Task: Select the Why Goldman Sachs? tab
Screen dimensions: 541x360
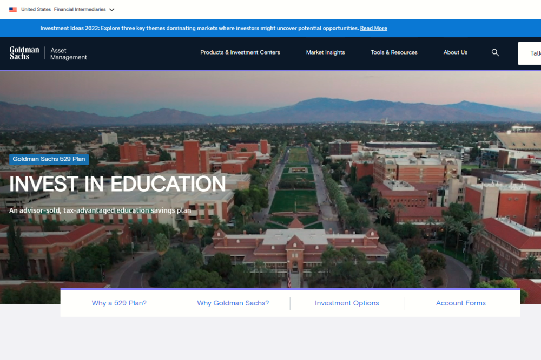Action: point(233,303)
